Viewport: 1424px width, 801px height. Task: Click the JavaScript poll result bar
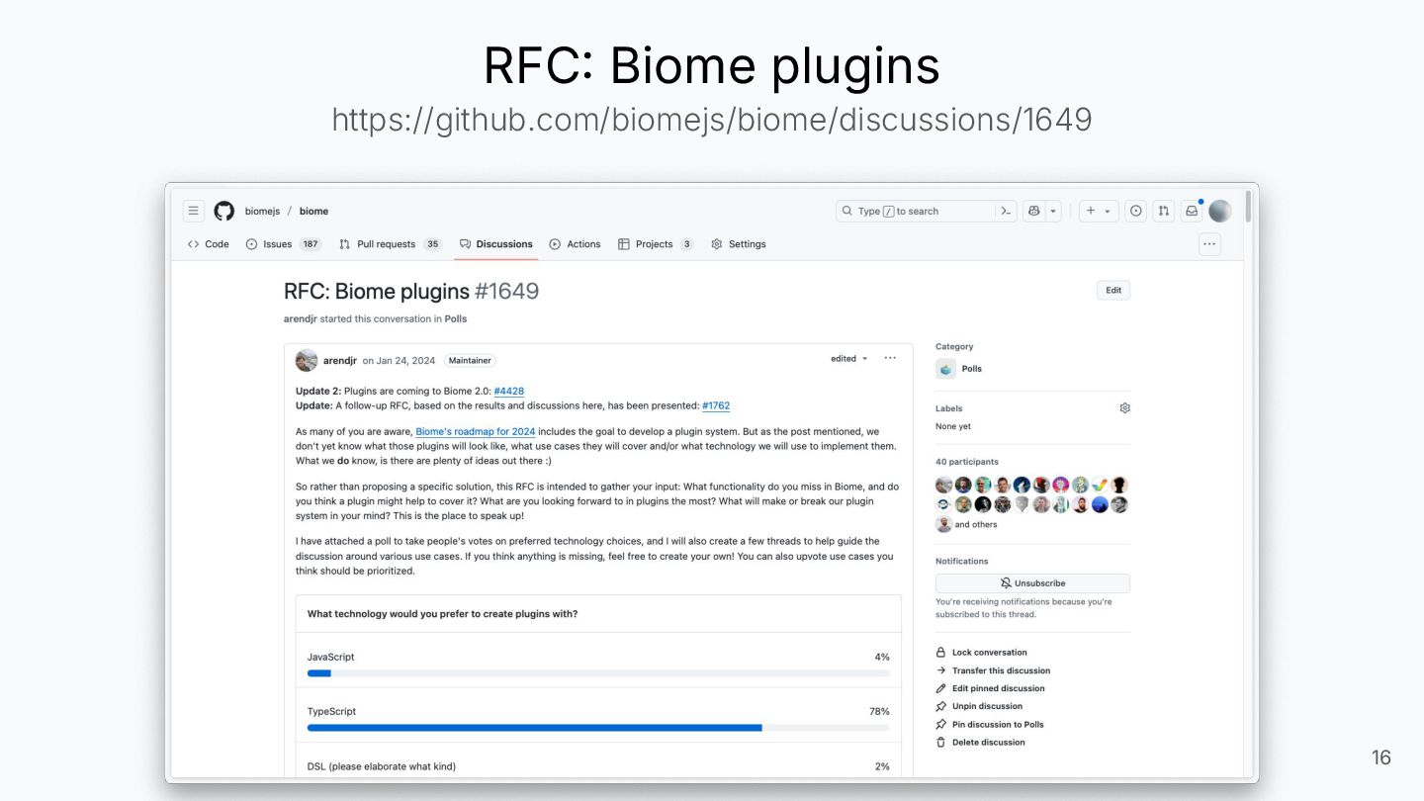point(598,673)
